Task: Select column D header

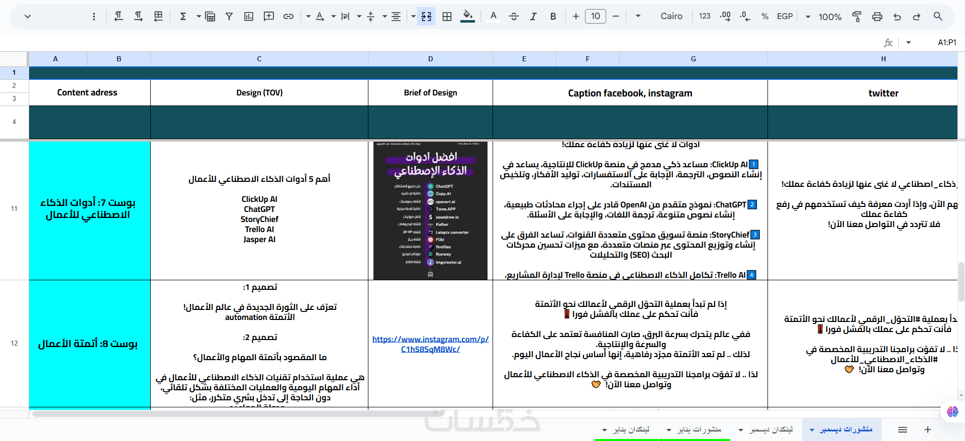Action: click(x=431, y=59)
